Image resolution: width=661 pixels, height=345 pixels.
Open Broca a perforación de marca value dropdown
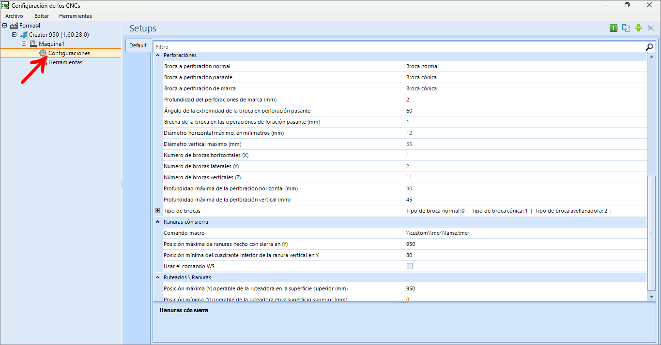[x=525, y=88]
